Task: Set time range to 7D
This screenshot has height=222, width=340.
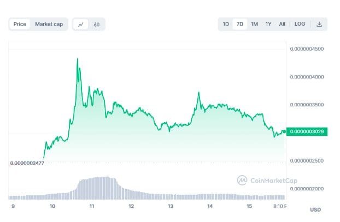Action: [239, 24]
